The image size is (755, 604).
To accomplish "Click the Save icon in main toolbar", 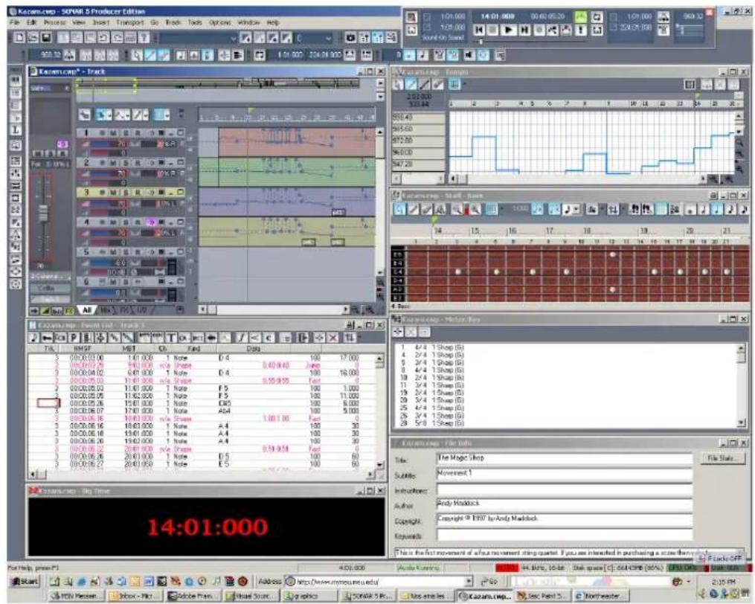I will click(x=45, y=38).
